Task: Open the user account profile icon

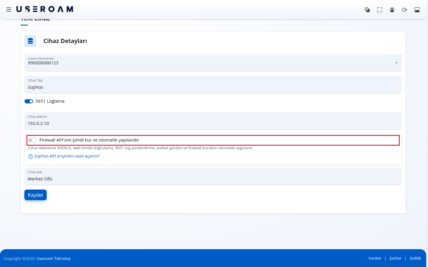Action: tap(392, 10)
